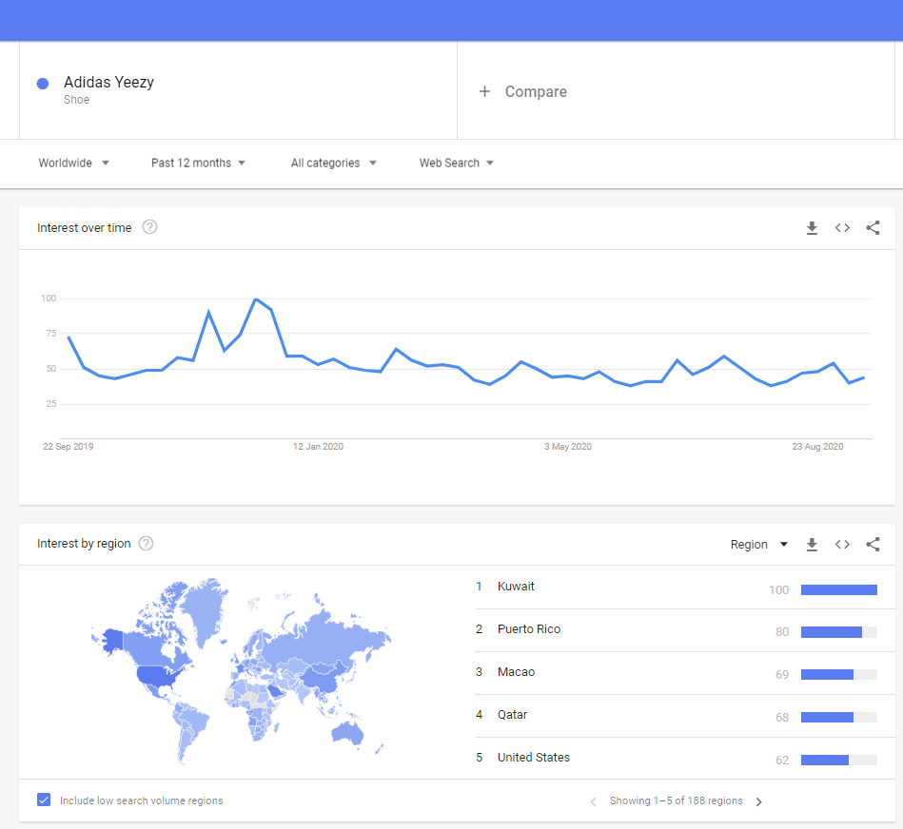
Task: Open embed code for Interest by region
Action: (x=842, y=544)
